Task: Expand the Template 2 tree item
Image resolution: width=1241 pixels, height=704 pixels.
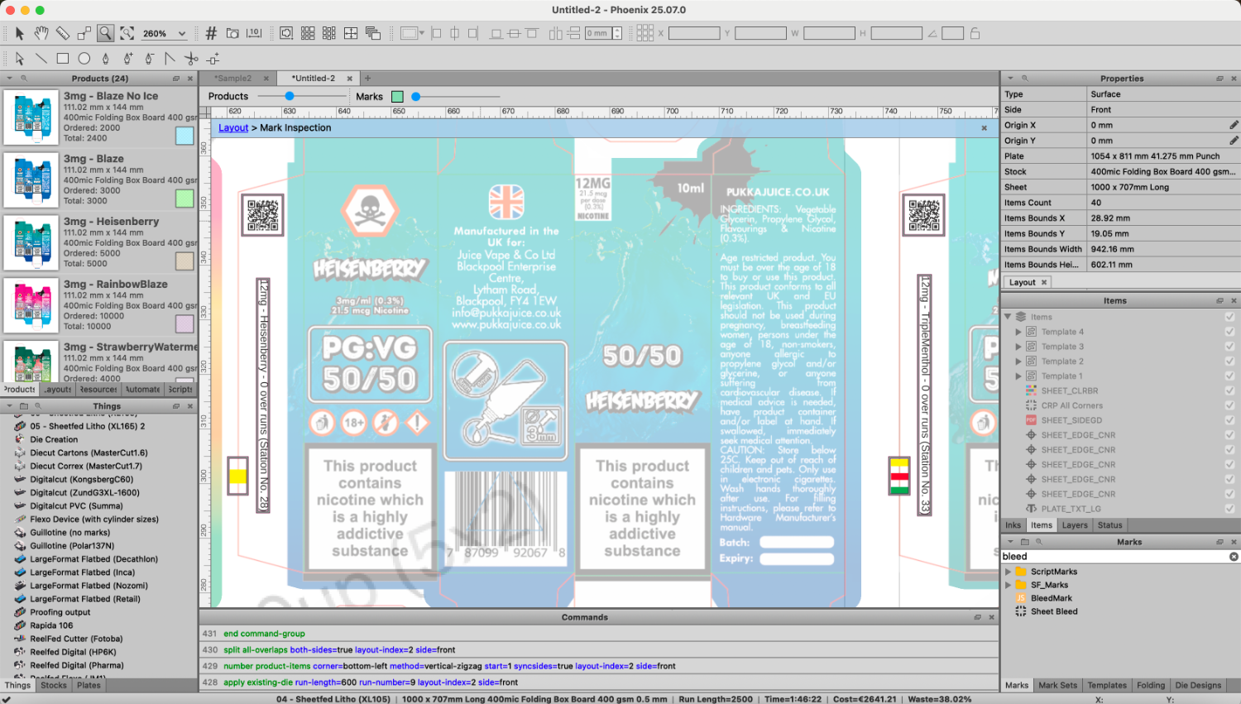Action: 1018,362
